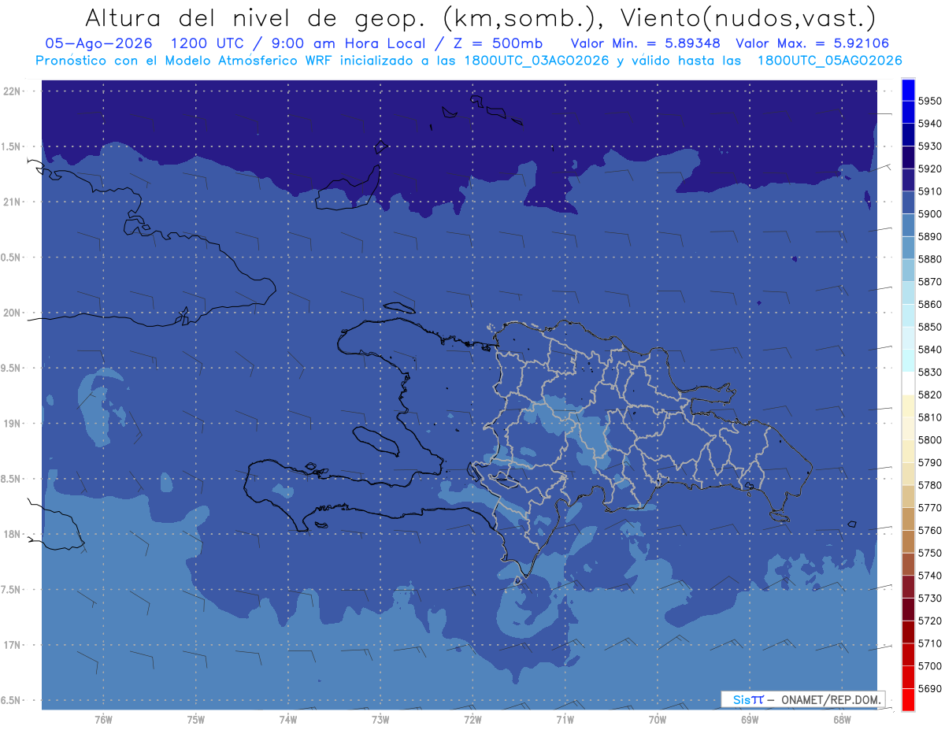Screen dimensions: 945x730
Task: Pick the legend swatch between 5910 and 5920
Action: point(908,180)
